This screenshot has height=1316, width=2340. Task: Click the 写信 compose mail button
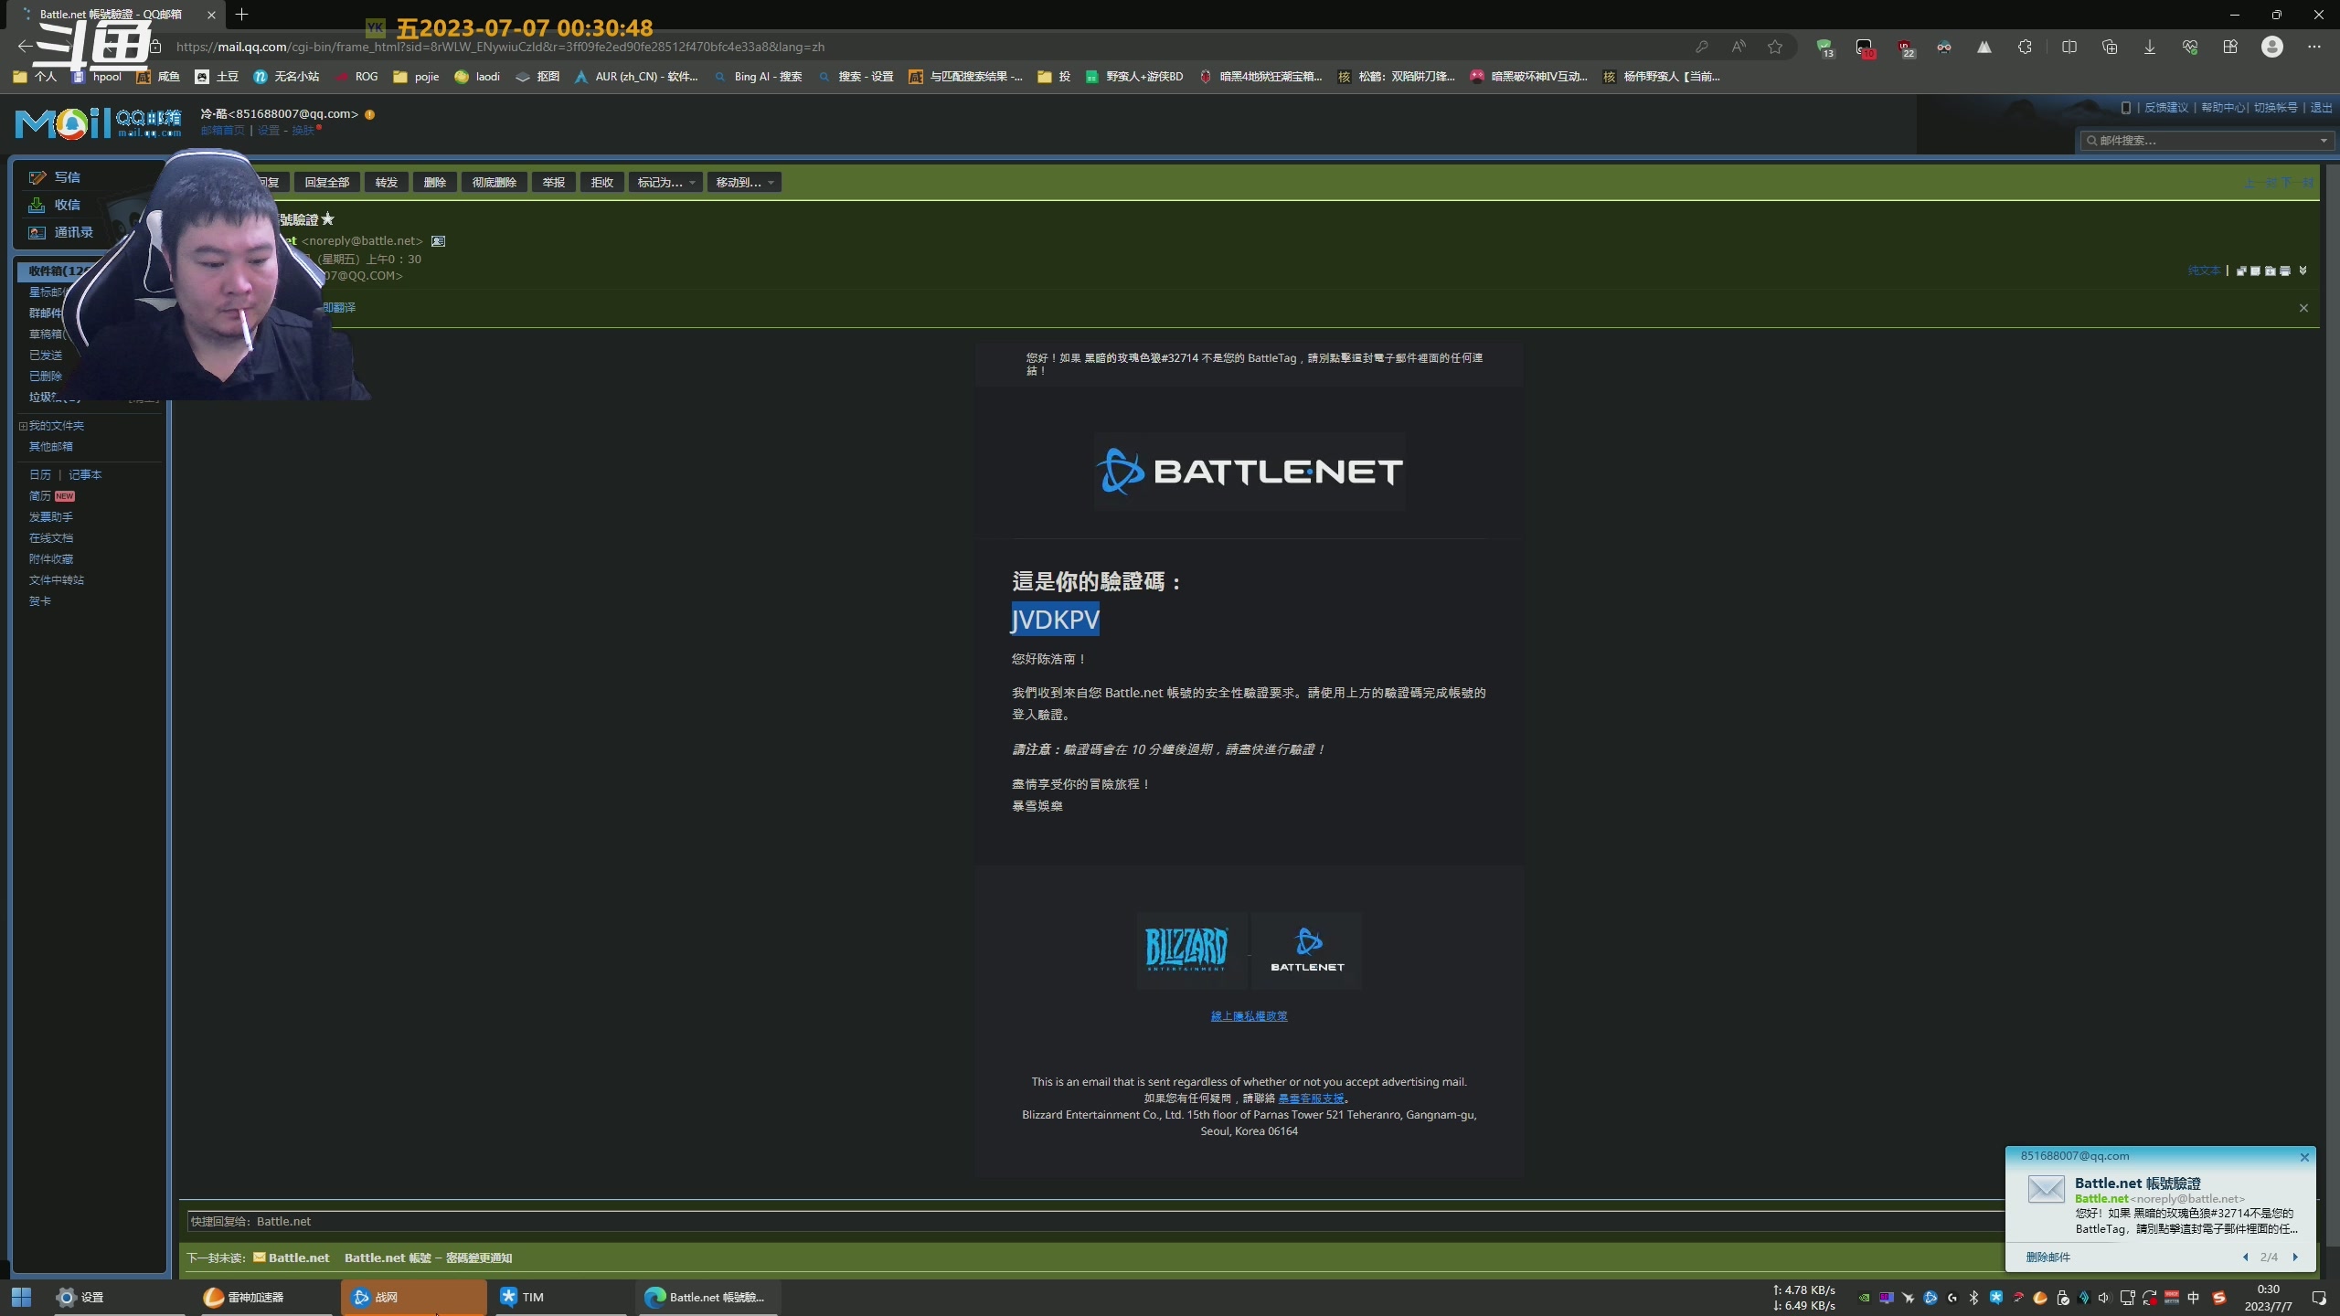point(55,177)
